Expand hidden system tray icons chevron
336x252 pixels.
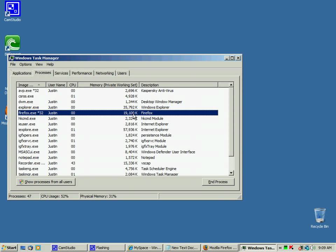[x=280, y=248]
